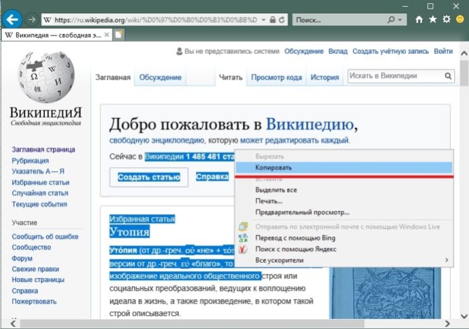
Task: Click the padlock security icon in address bar
Action: 272,20
